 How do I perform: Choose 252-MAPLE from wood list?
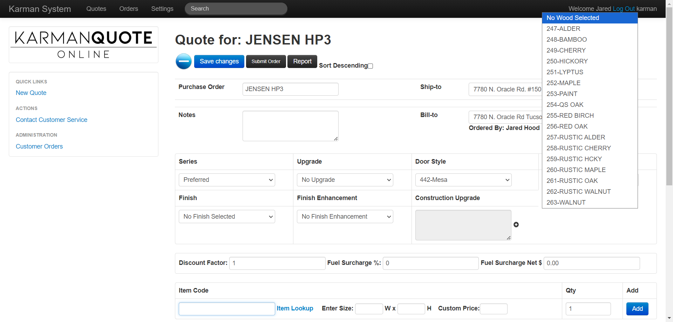click(590, 83)
